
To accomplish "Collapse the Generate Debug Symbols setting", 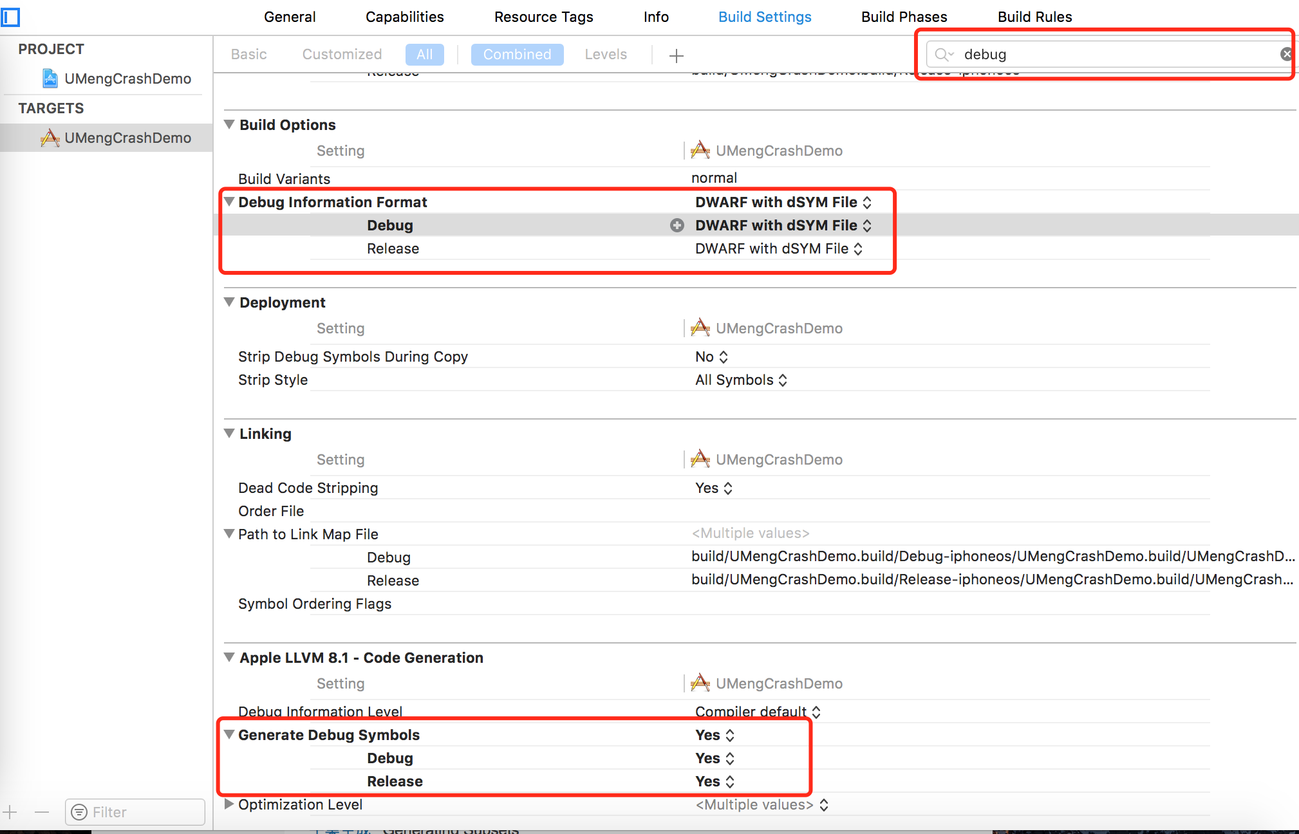I will 229,734.
